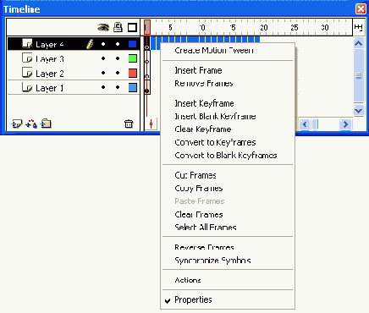
Task: Click frame 20 on the timeline ruler
Action: click(x=264, y=28)
